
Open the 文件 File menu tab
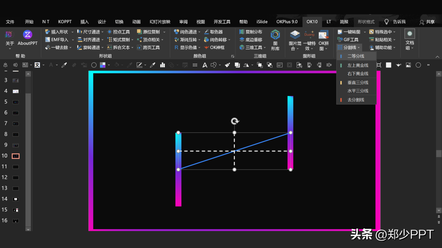pyautogui.click(x=10, y=22)
